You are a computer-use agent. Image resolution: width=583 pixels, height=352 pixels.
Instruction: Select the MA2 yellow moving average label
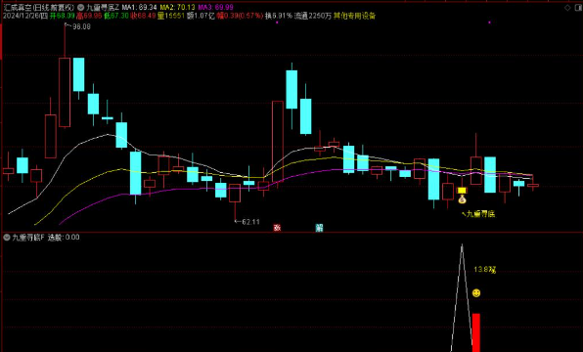pos(177,8)
